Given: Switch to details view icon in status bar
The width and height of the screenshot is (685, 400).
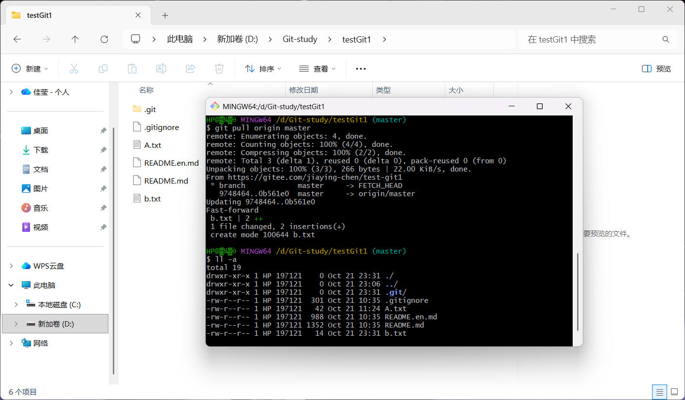Looking at the screenshot, I should (658, 392).
